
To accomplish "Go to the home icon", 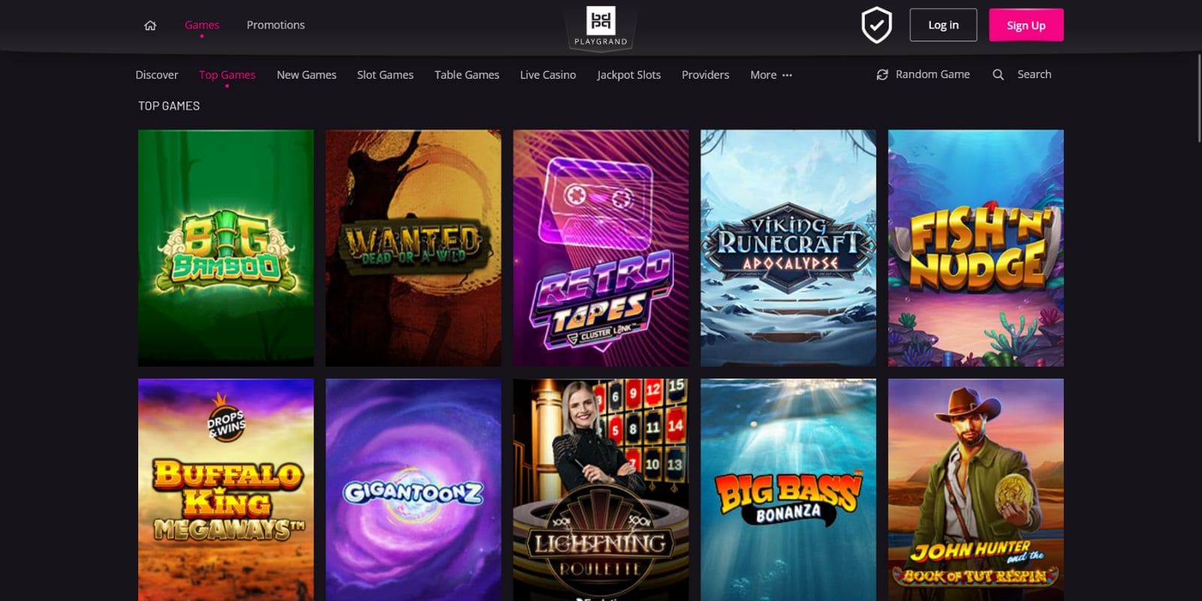I will 150,26.
